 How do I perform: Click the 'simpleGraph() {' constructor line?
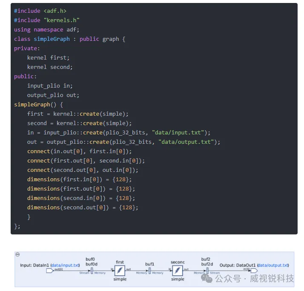point(38,104)
